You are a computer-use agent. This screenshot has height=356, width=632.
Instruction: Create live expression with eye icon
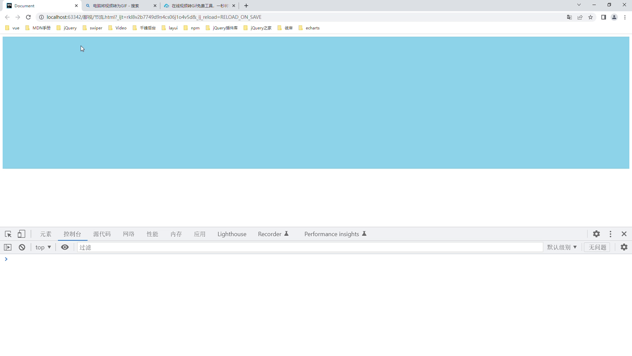point(65,247)
